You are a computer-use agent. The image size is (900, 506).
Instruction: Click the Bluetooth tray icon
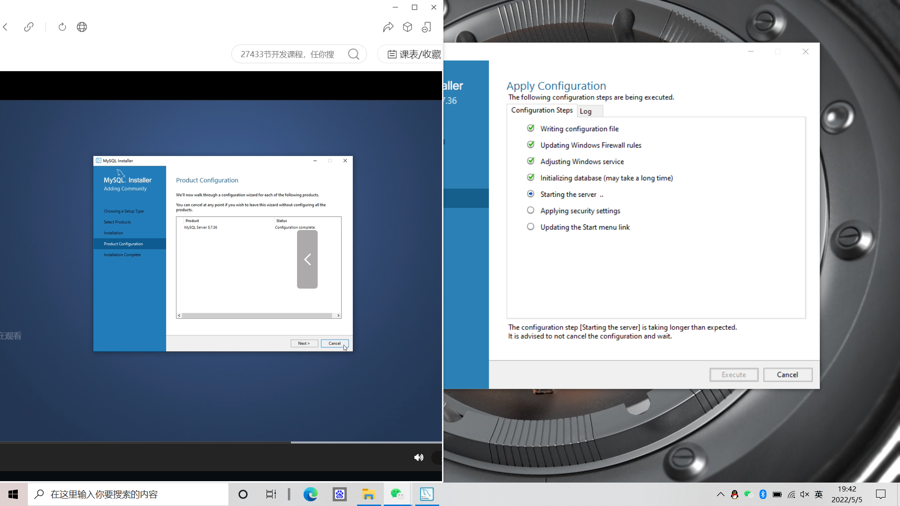coord(763,494)
